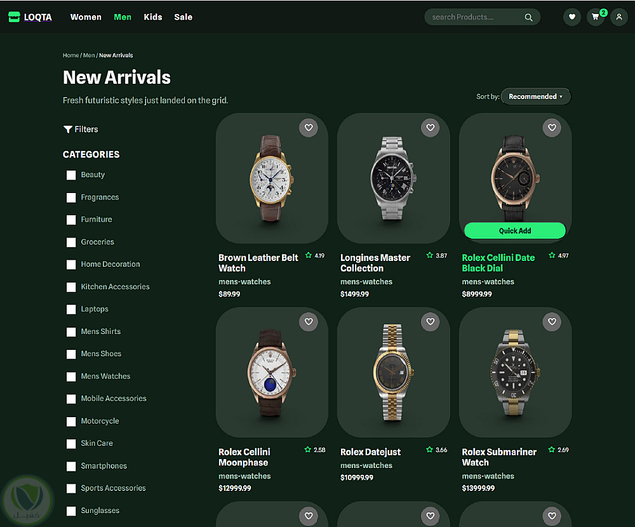This screenshot has height=527, width=635.
Task: Click the Rolex Submariner watch image
Action: coord(515,373)
